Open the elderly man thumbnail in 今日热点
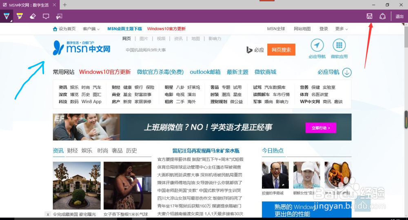Viewport: 408px width, 220px height. coord(275,175)
